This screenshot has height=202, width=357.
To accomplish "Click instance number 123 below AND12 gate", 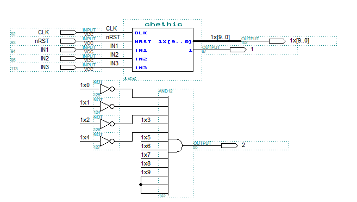I will point(162,195).
